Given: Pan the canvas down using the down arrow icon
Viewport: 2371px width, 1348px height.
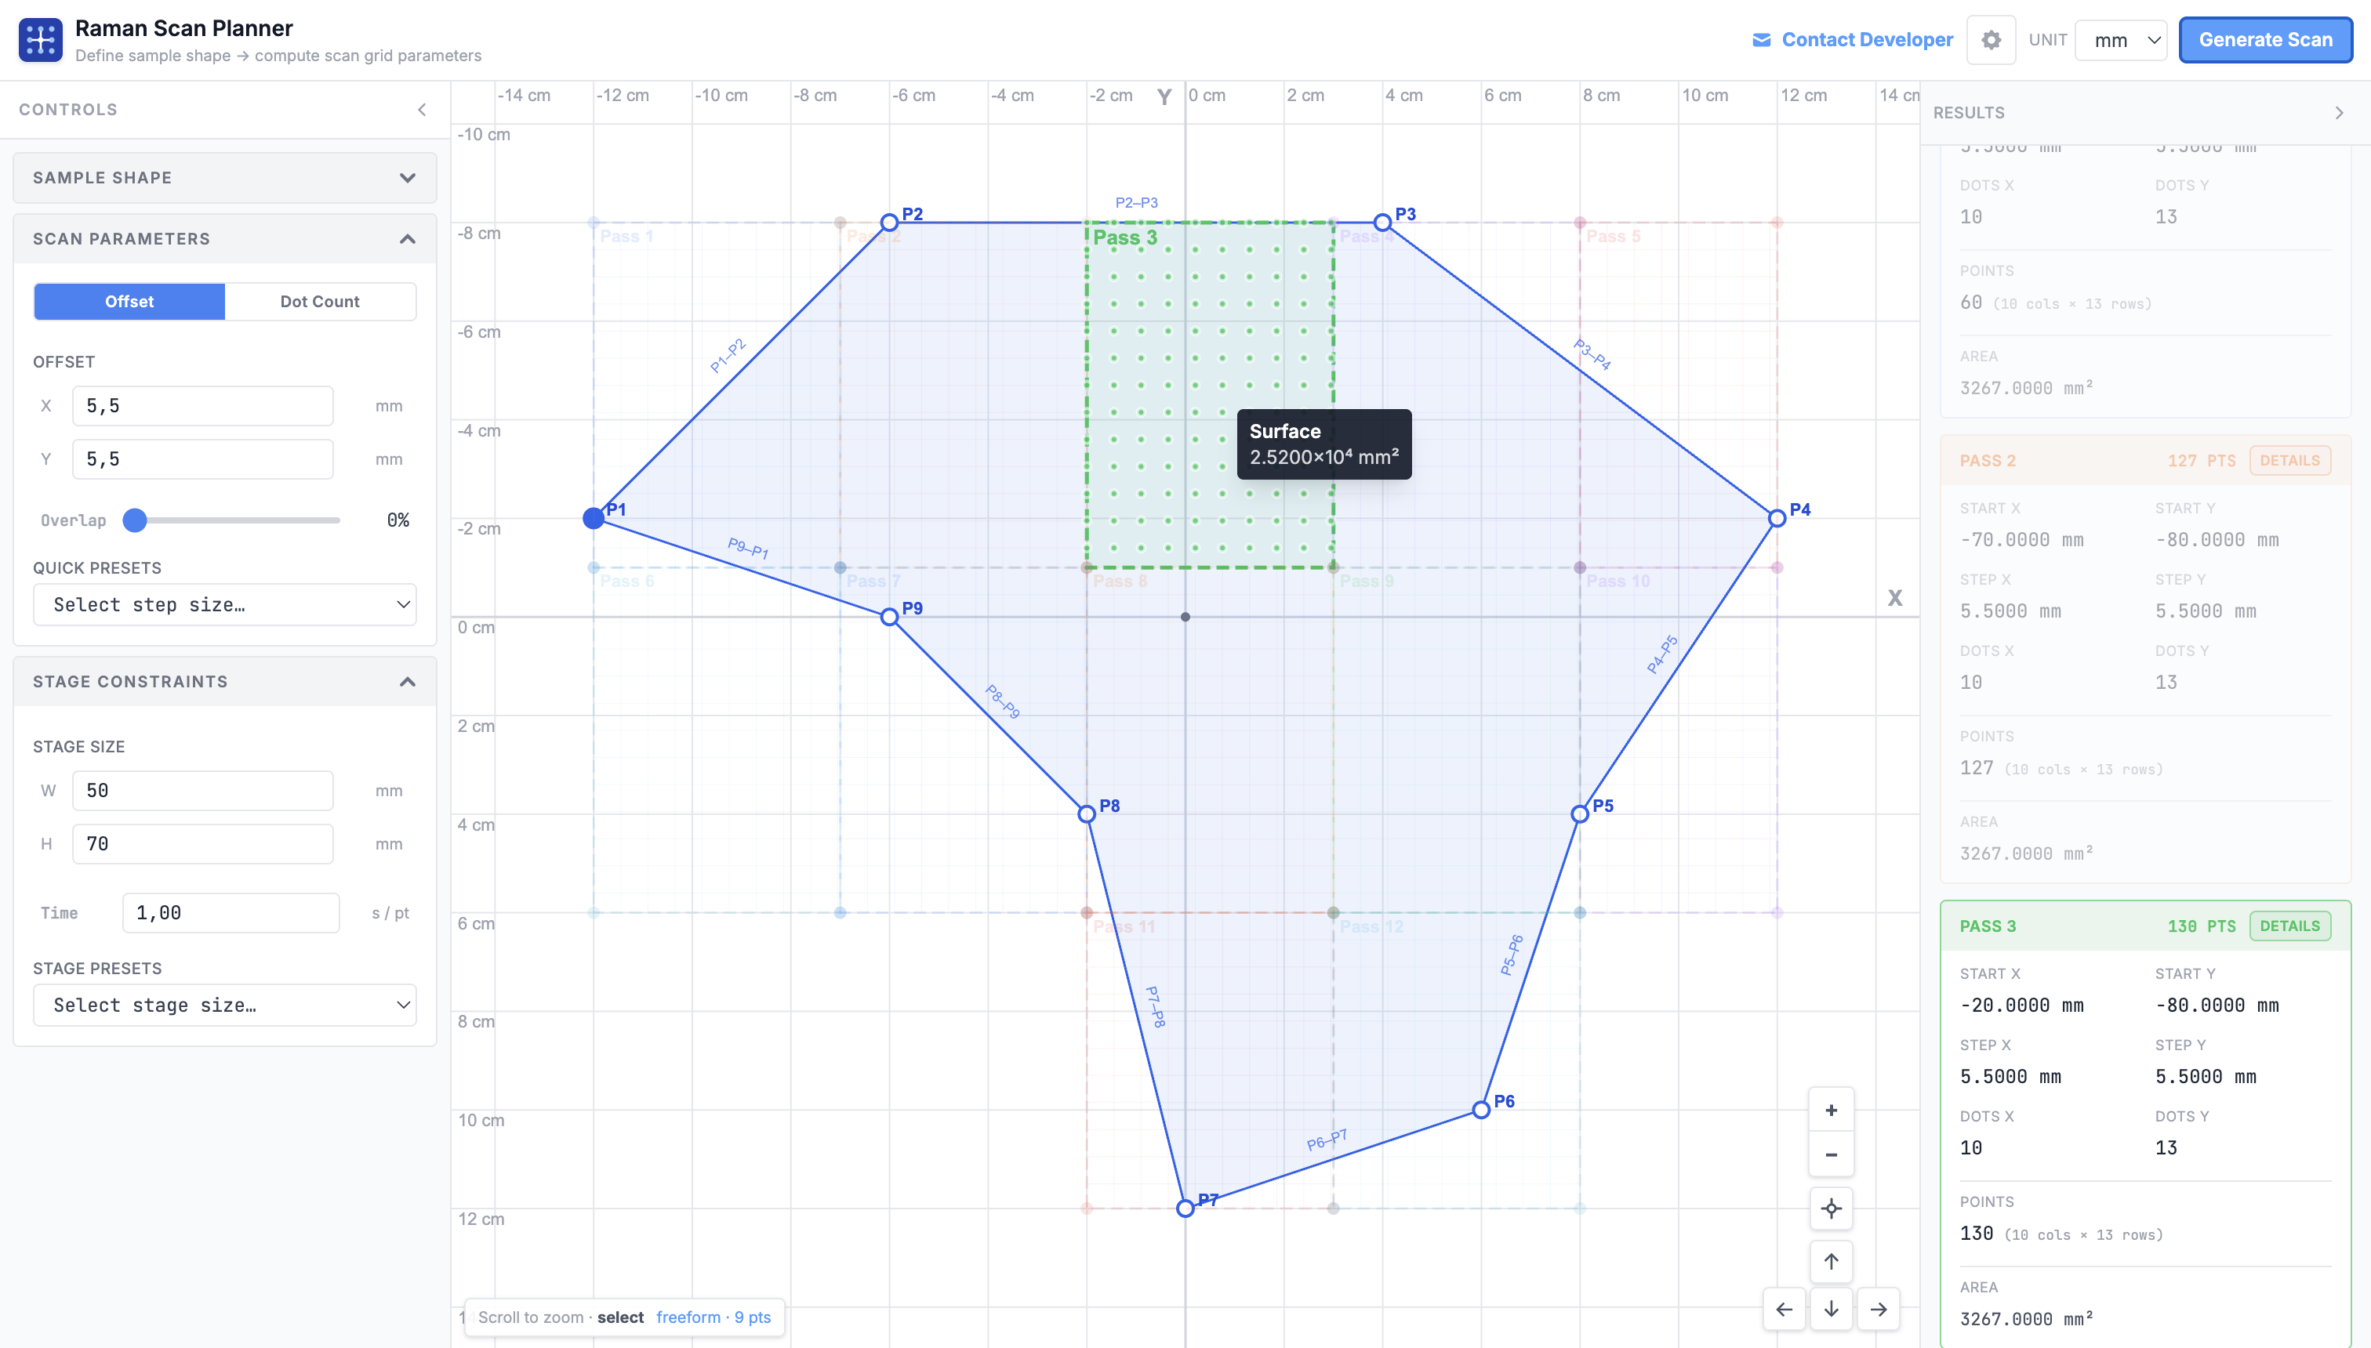Looking at the screenshot, I should [x=1831, y=1309].
